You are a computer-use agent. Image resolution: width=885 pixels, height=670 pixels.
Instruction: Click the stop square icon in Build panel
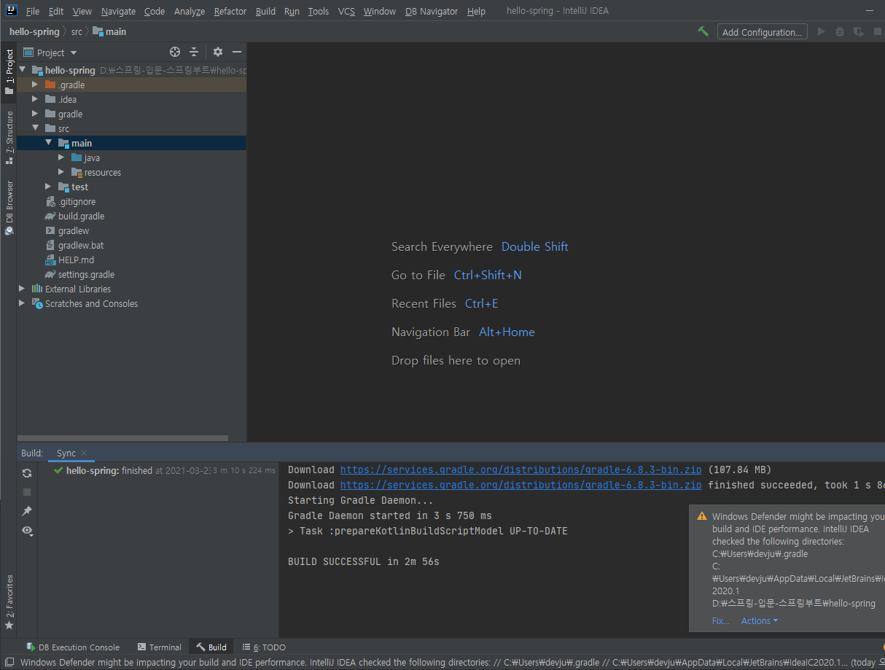pyautogui.click(x=27, y=492)
